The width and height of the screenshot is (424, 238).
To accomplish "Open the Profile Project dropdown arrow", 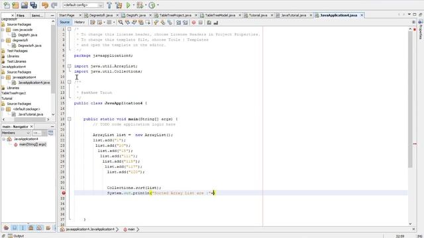I will coord(158,5).
